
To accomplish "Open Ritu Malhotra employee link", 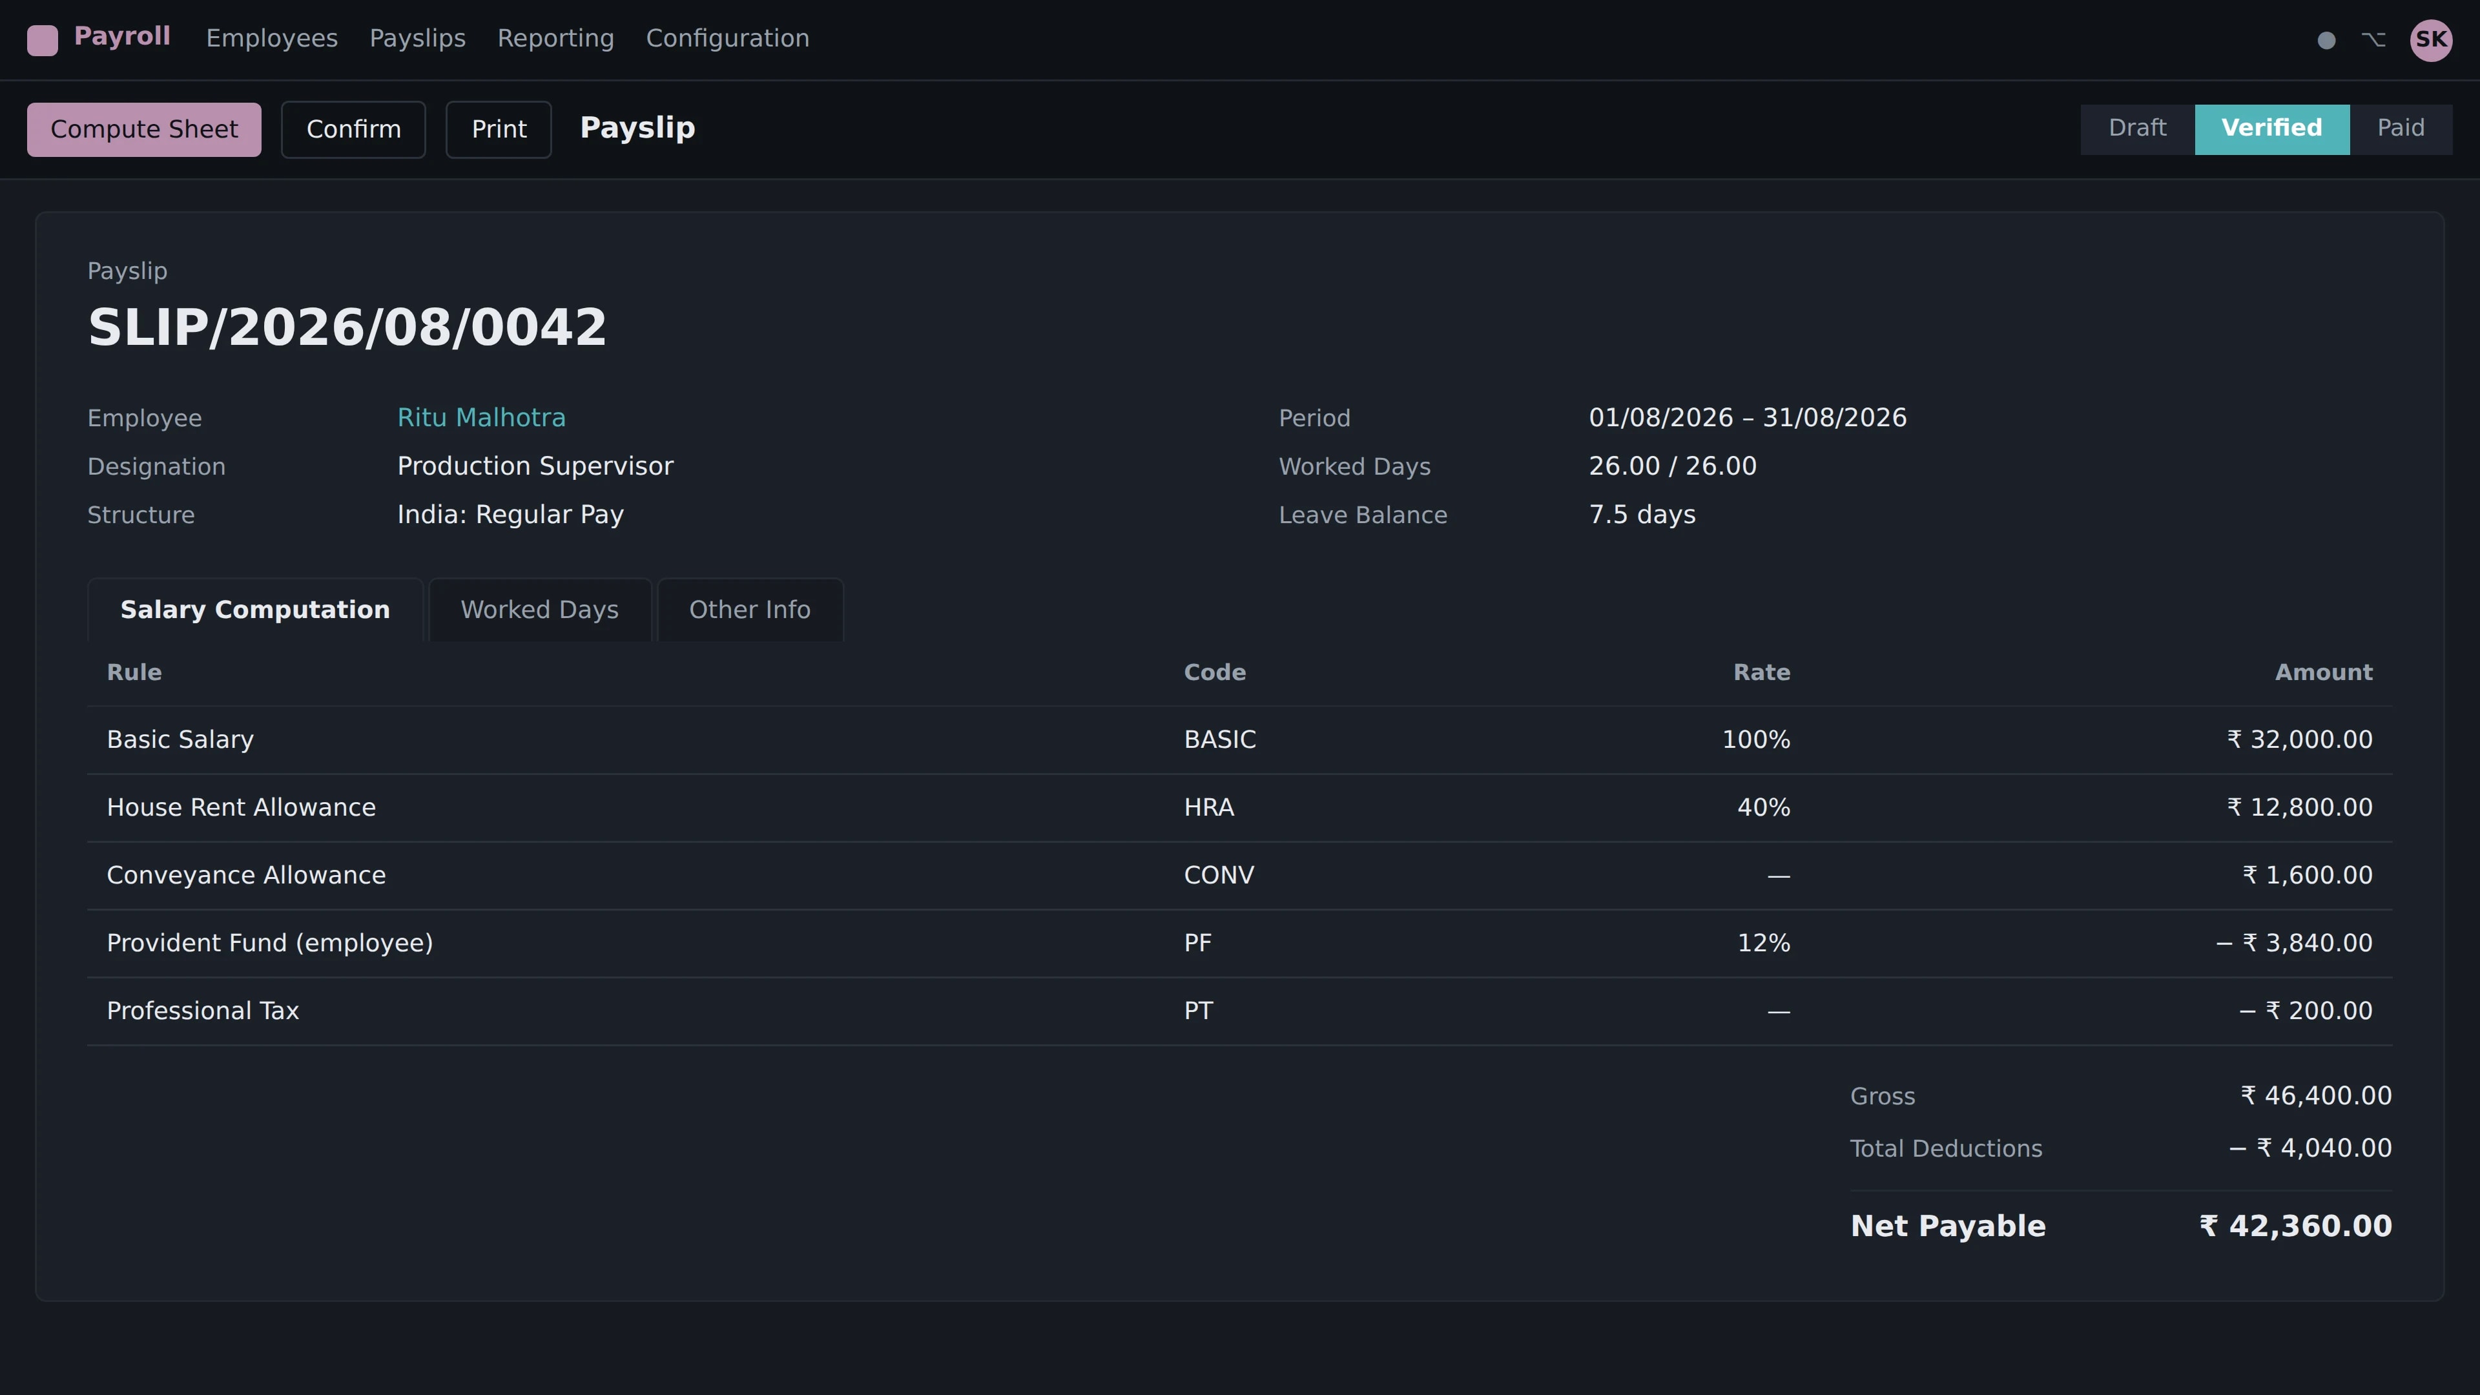I will click(481, 418).
